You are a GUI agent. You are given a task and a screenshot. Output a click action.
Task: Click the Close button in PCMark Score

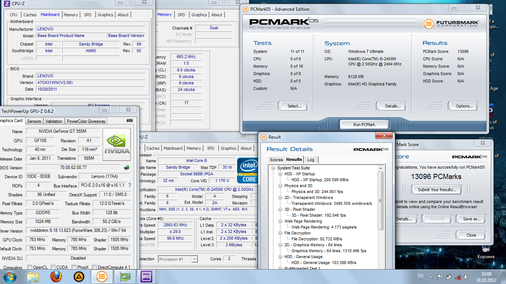point(471,235)
